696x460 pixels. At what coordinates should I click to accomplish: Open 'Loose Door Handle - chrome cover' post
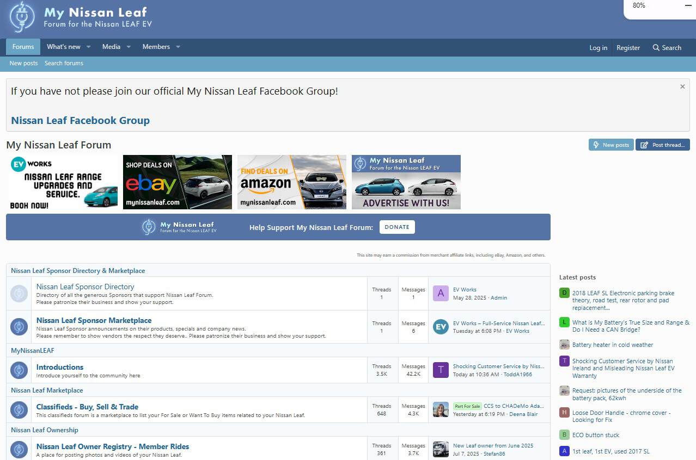621,417
